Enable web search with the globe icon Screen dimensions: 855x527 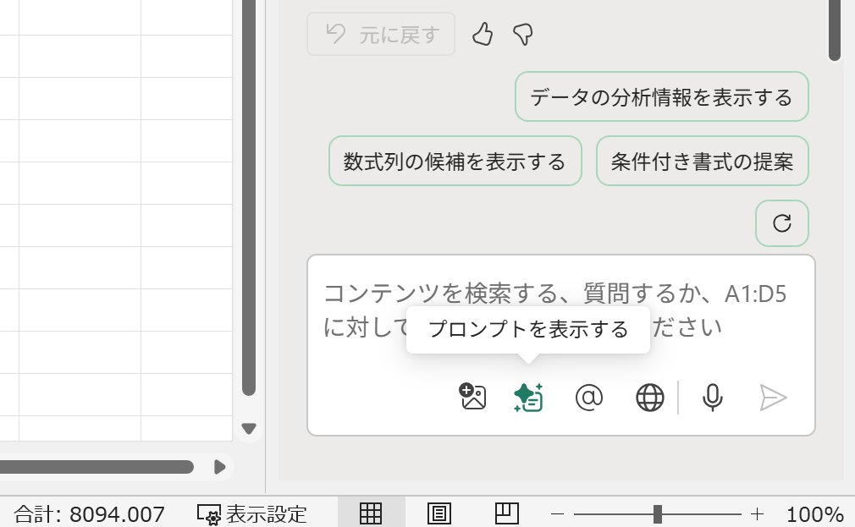650,398
